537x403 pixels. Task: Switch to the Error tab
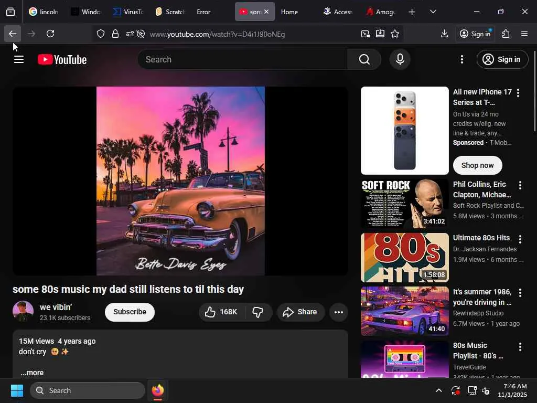[203, 12]
